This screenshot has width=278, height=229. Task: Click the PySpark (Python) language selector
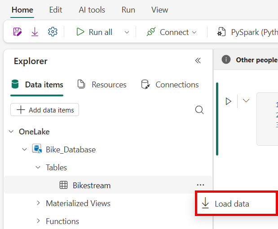click(247, 32)
